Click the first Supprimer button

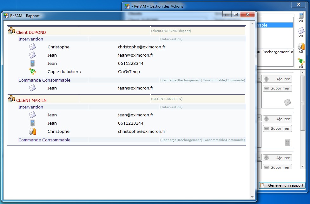click(277, 88)
